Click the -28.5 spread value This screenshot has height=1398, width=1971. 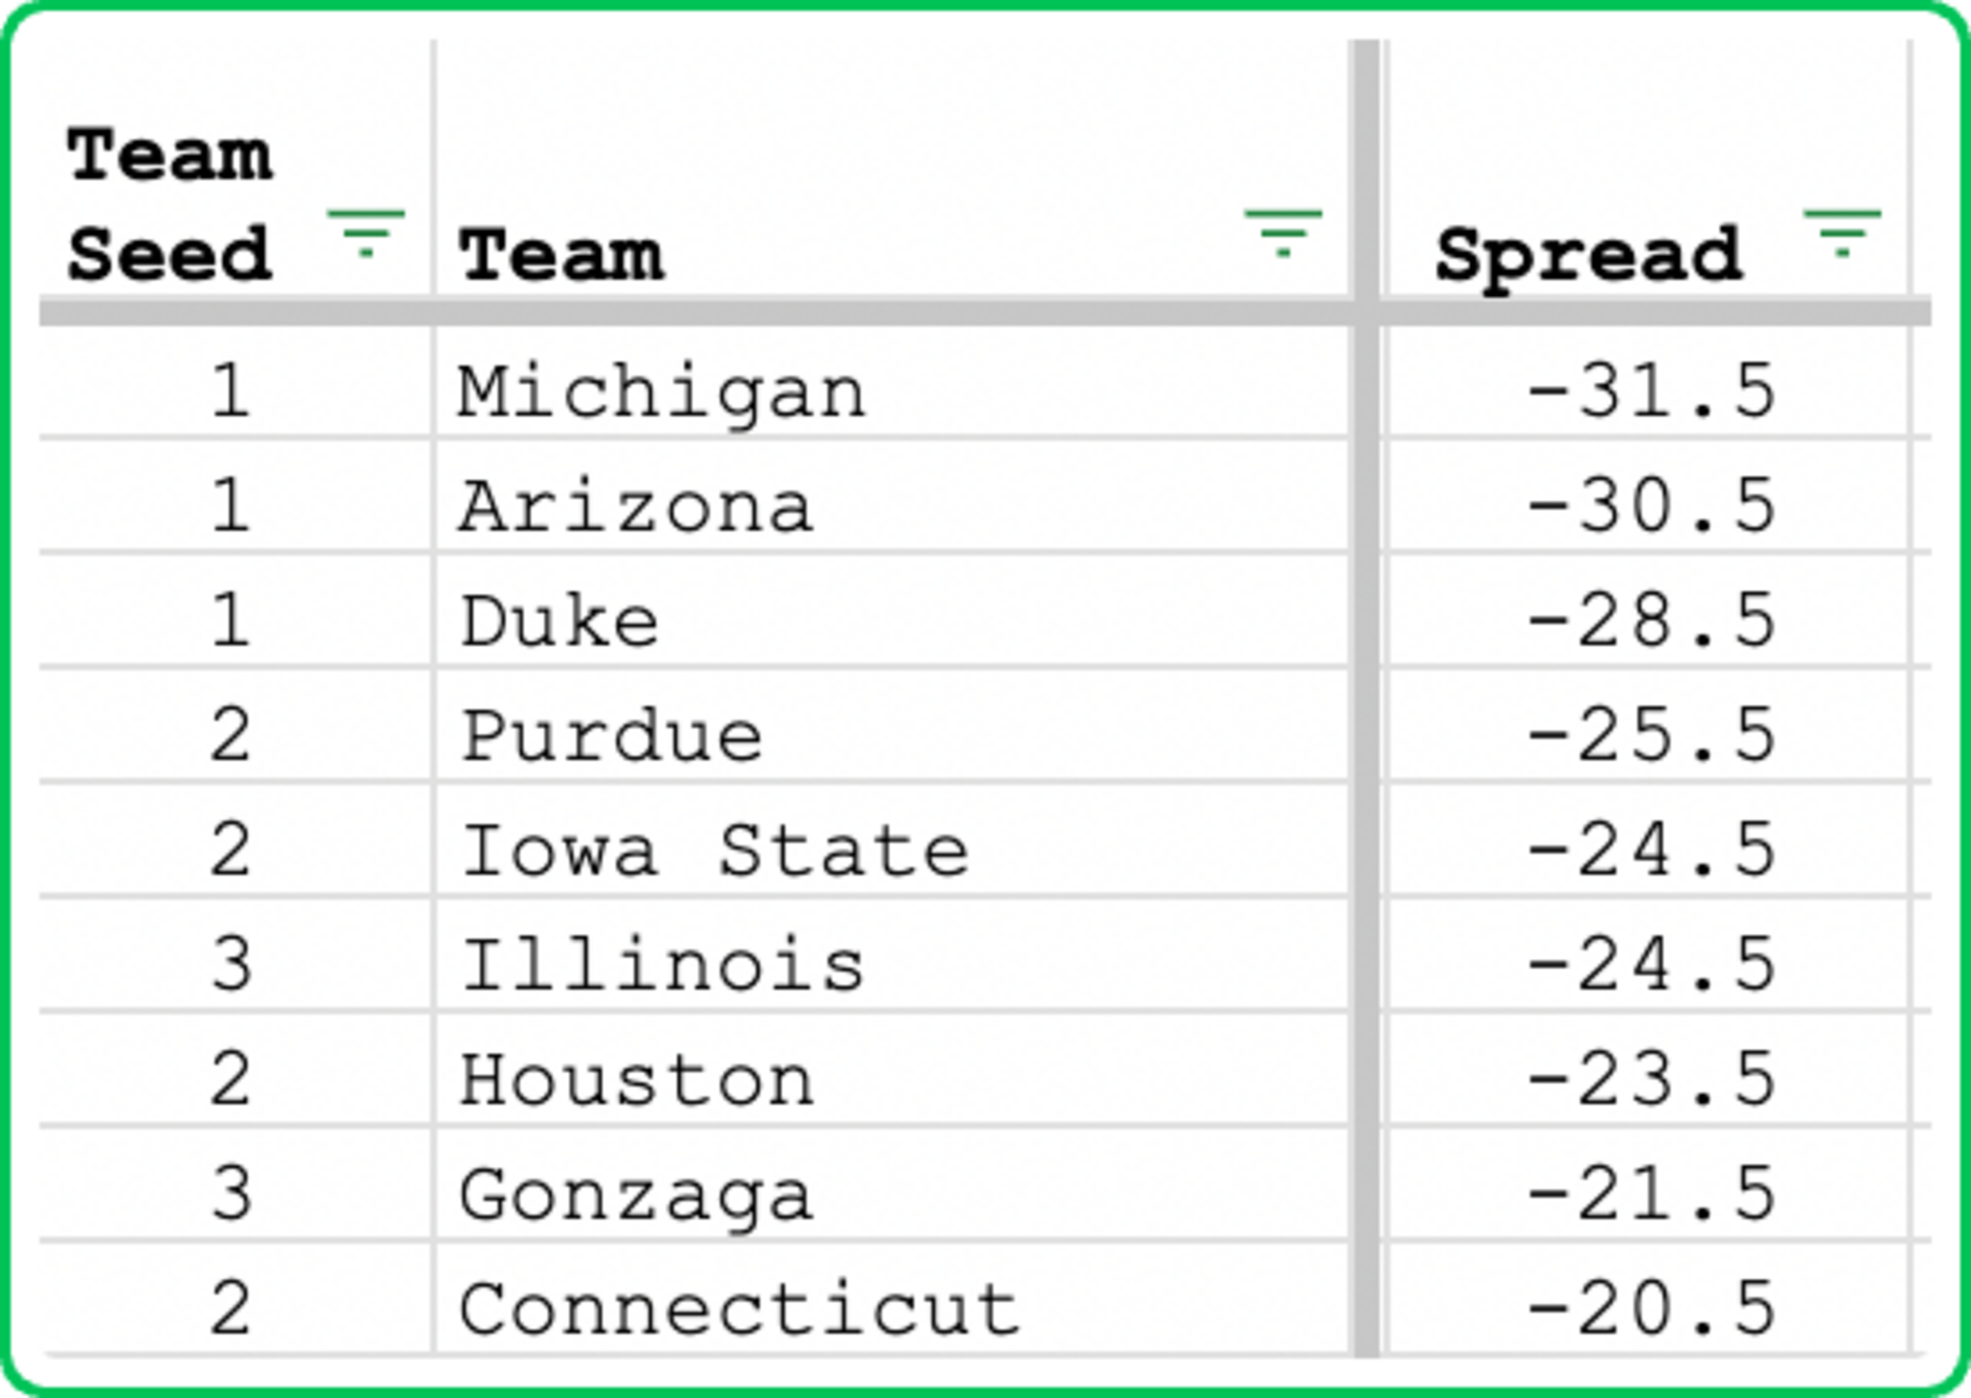tap(1650, 621)
